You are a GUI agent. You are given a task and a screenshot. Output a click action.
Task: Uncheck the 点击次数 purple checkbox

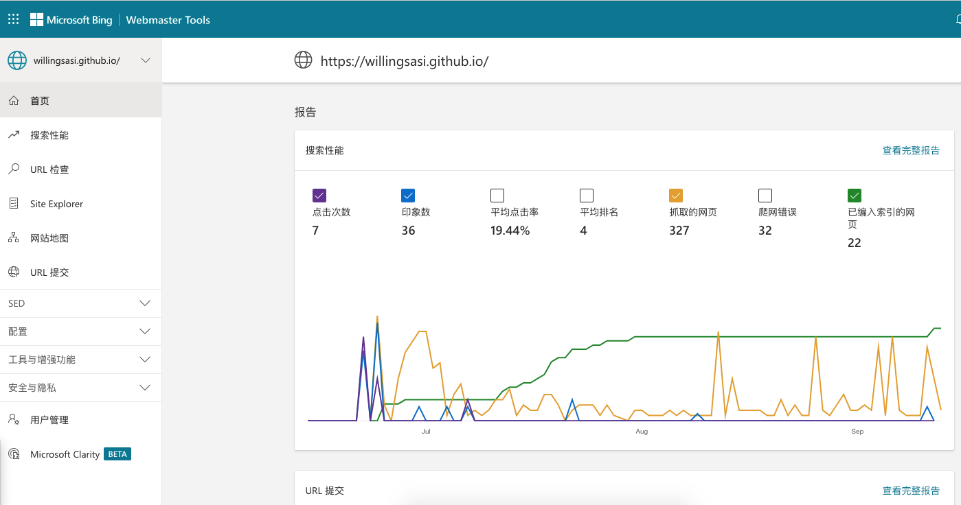click(x=319, y=196)
